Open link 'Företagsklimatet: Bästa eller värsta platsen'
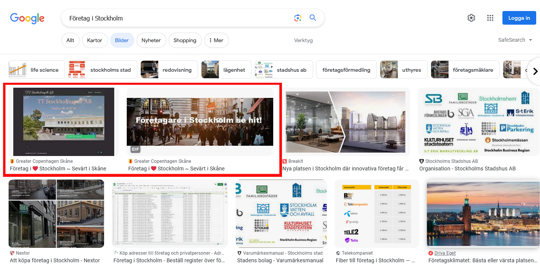The height and width of the screenshot is (271, 540). pyautogui.click(x=483, y=260)
